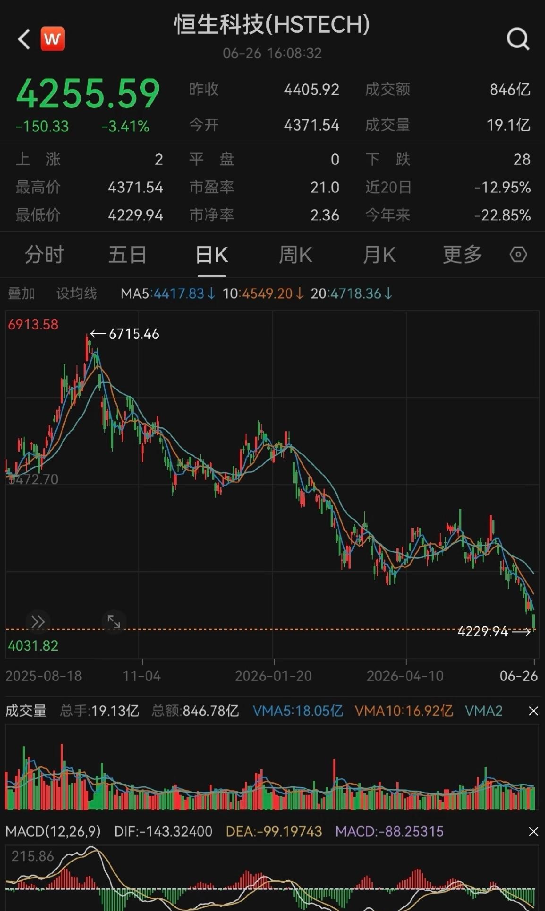Select the 日K tab

coord(212,255)
